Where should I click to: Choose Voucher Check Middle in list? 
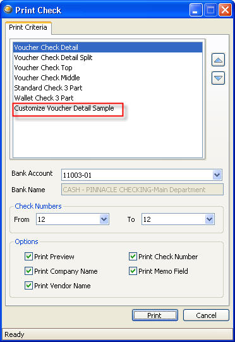107,78
